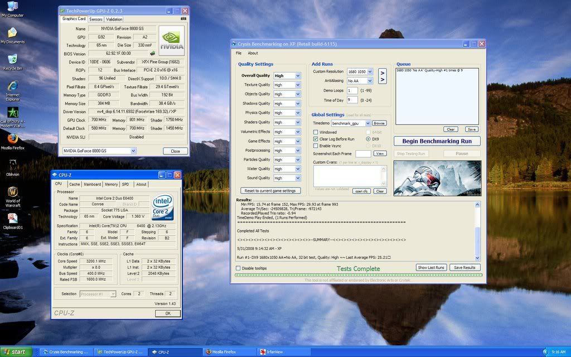Screen dimensions: 571x357
Task: Open the Clipboard01 desktop file
Action: point(13,221)
